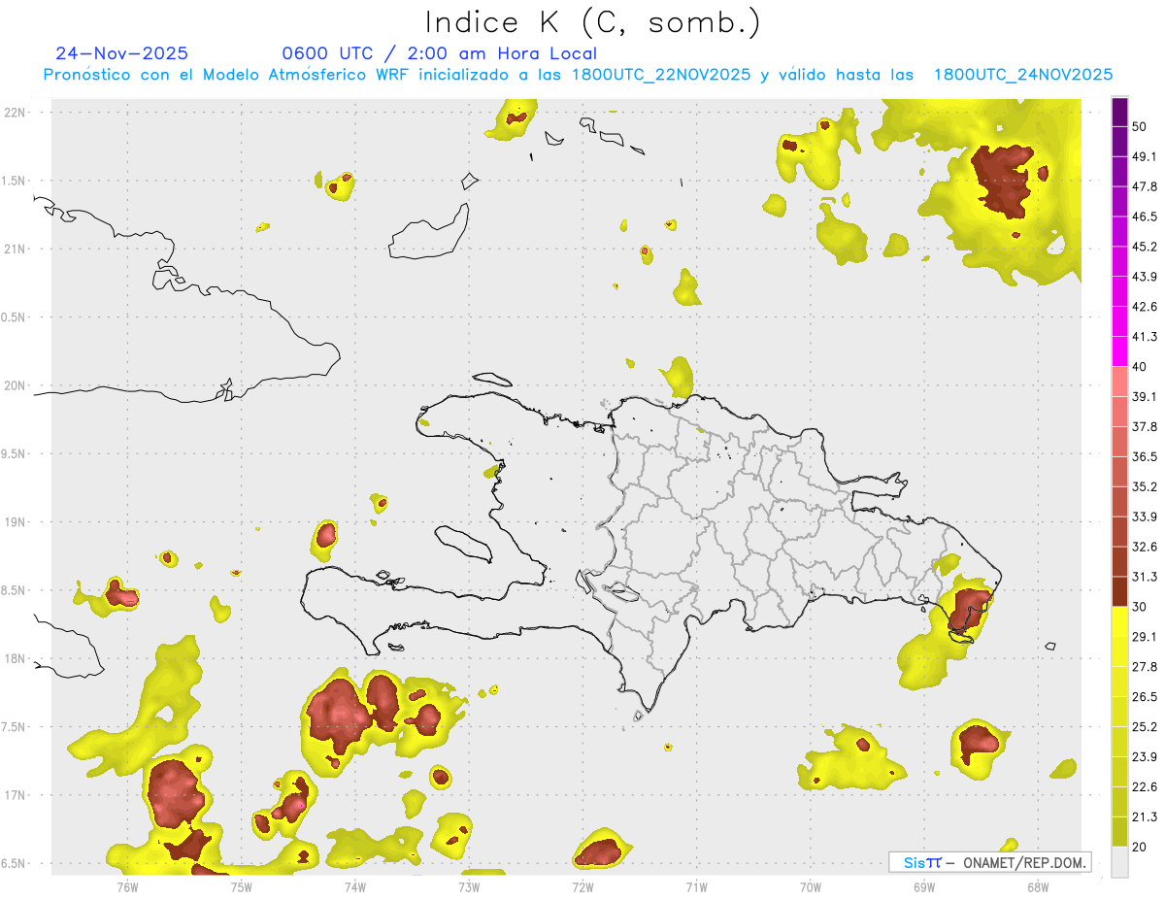The width and height of the screenshot is (1165, 900).
Task: Click the '17N' latitude label
Action: coord(15,795)
